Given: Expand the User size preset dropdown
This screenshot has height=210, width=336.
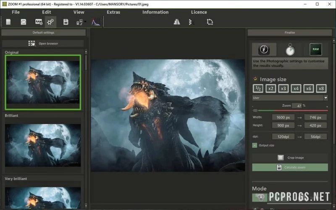Looking at the screenshot, I should tap(326, 98).
